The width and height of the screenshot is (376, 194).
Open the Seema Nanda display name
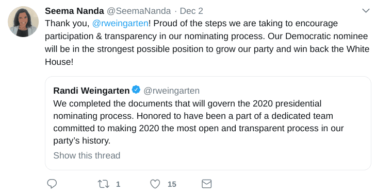coord(74,11)
